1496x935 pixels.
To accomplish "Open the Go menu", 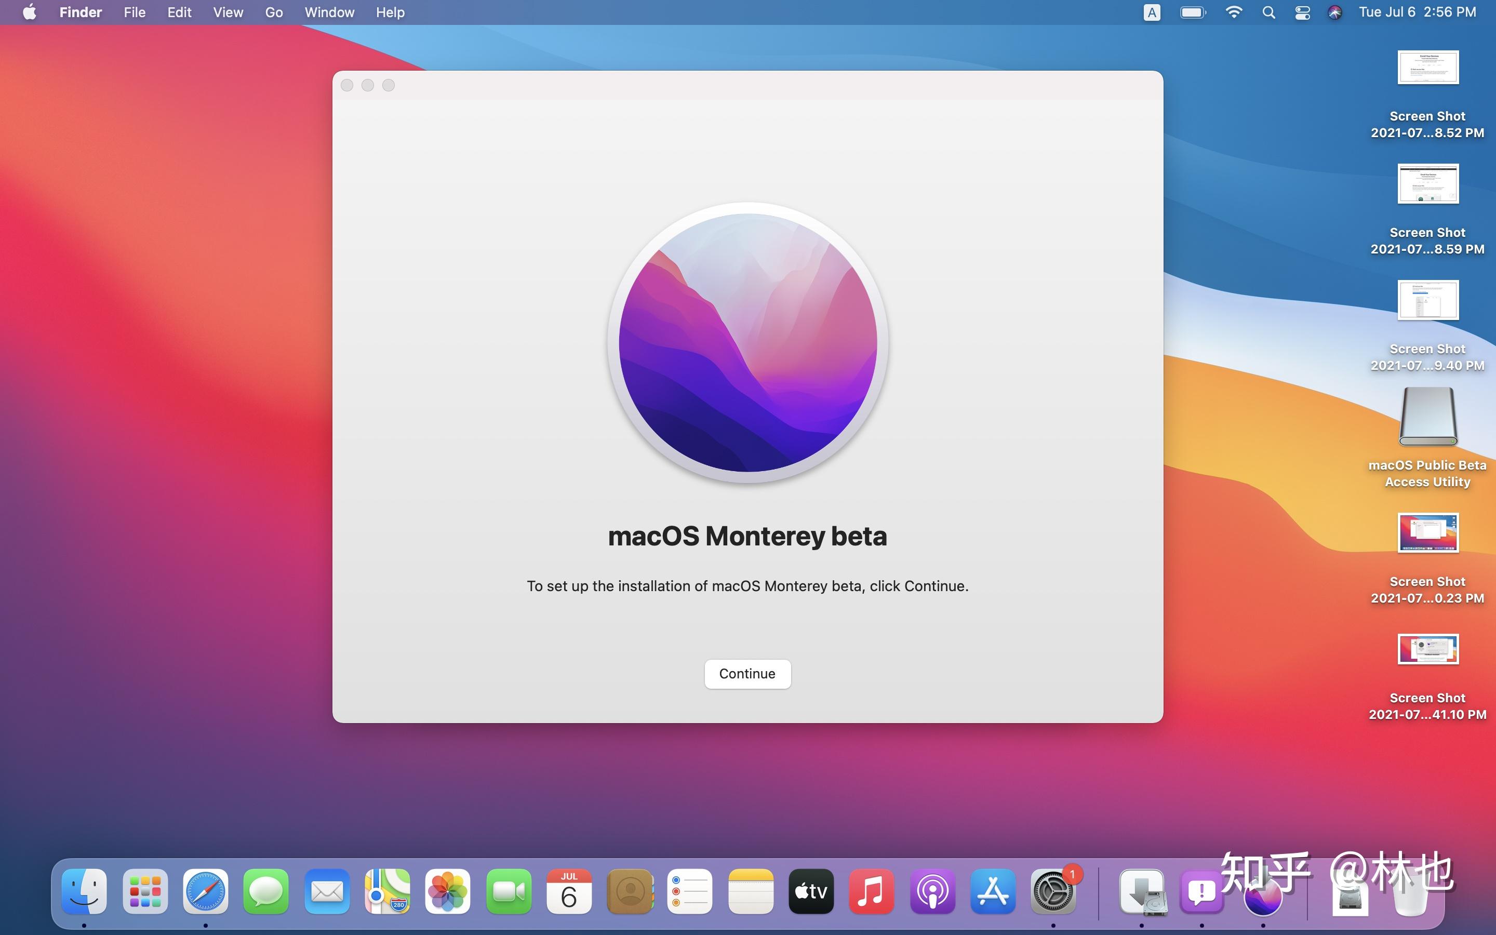I will tap(273, 12).
